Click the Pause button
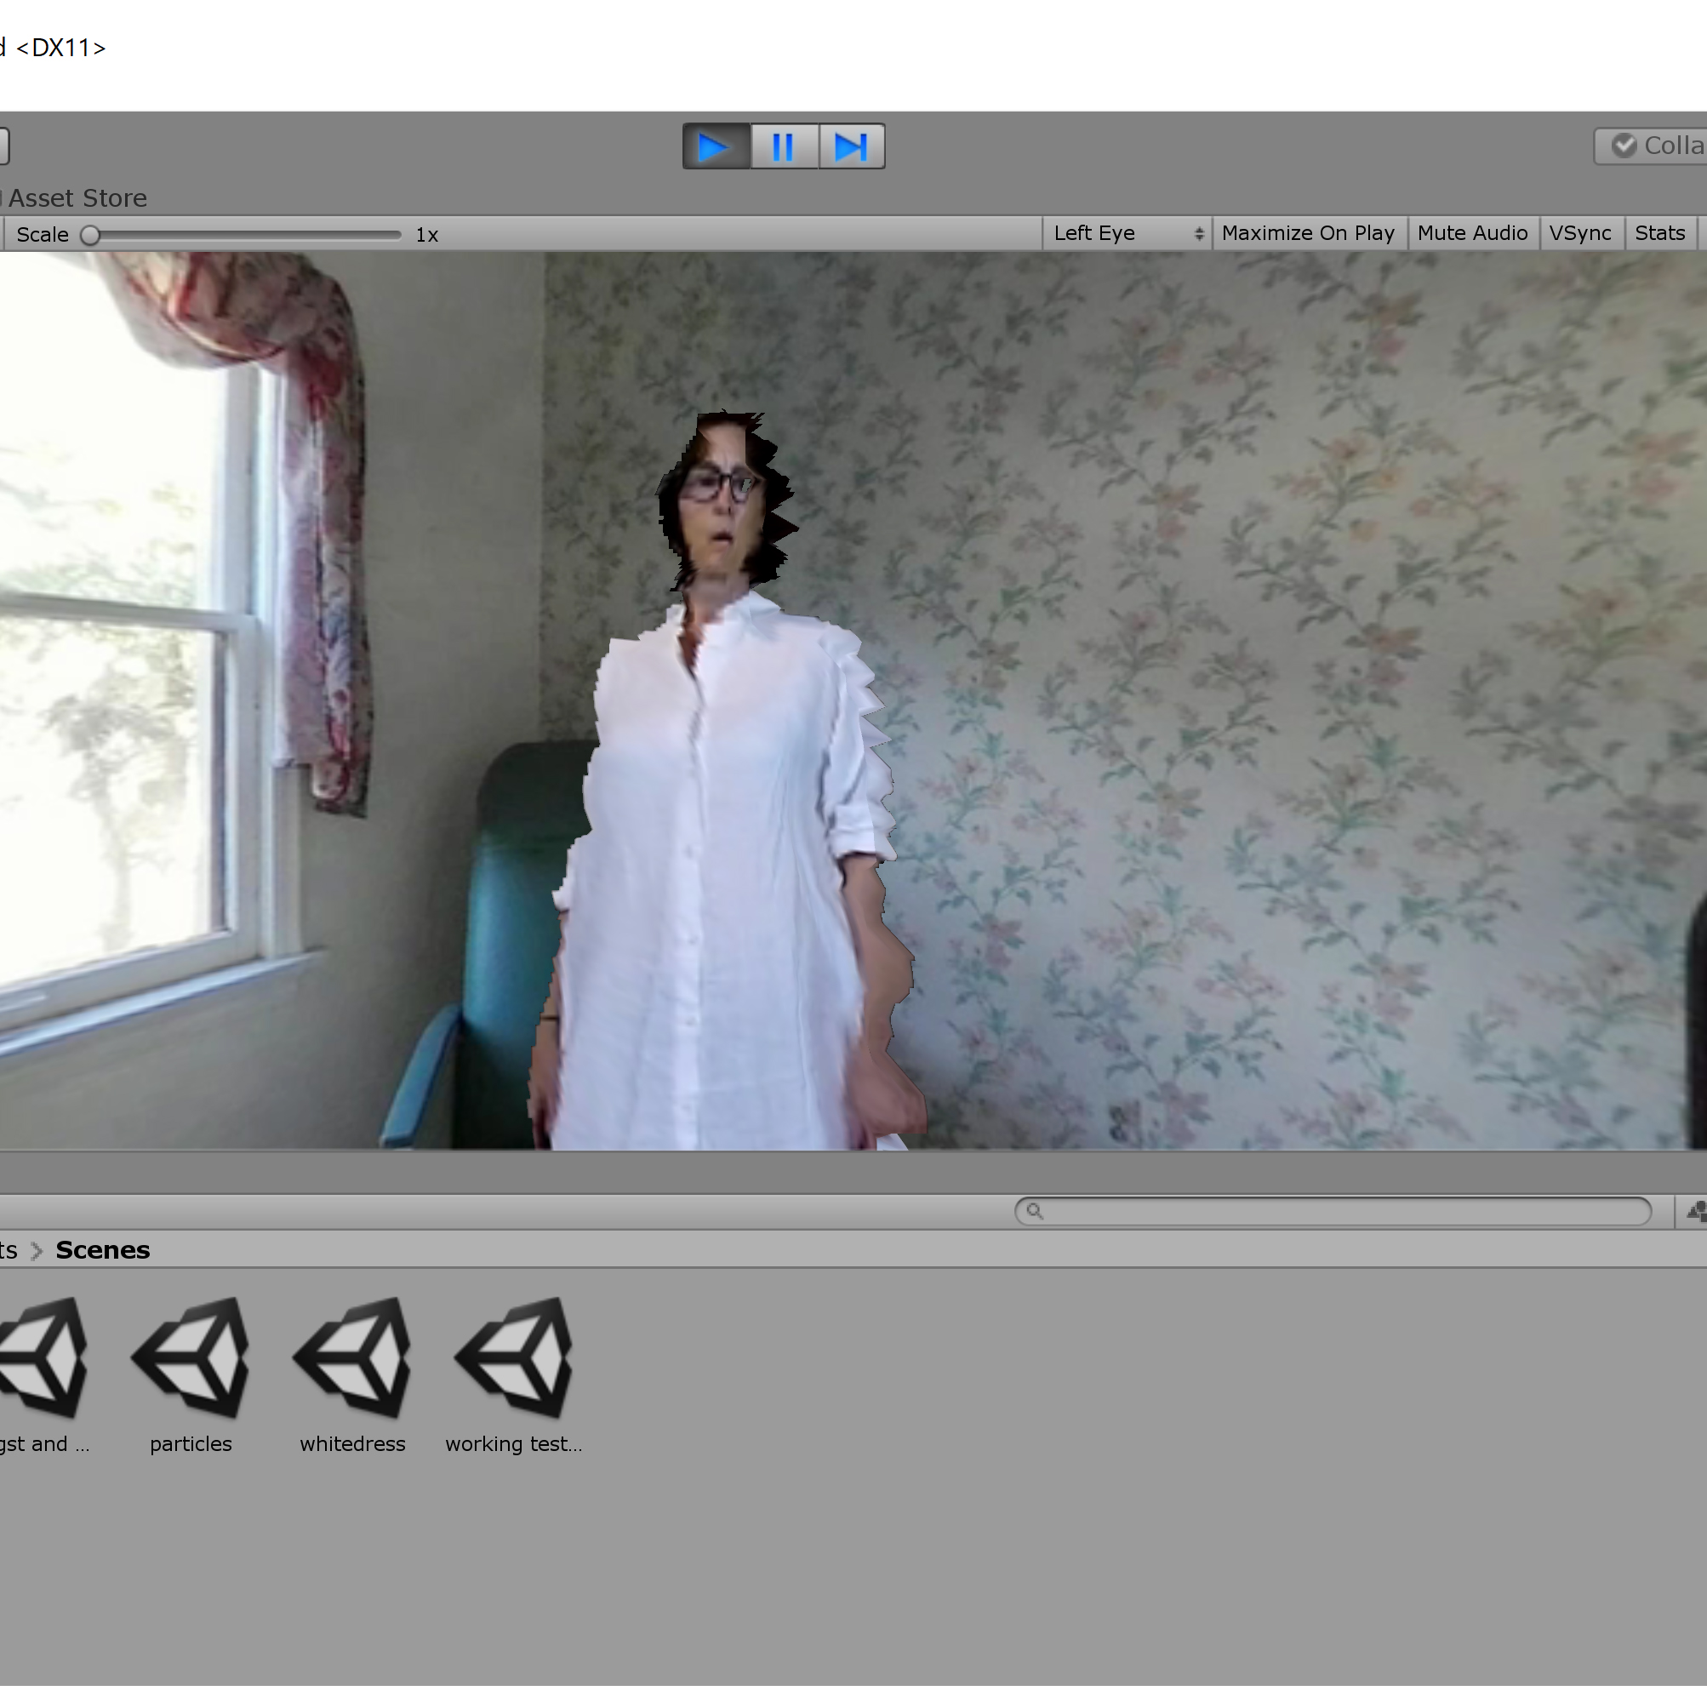Image resolution: width=1707 pixels, height=1708 pixels. [782, 146]
